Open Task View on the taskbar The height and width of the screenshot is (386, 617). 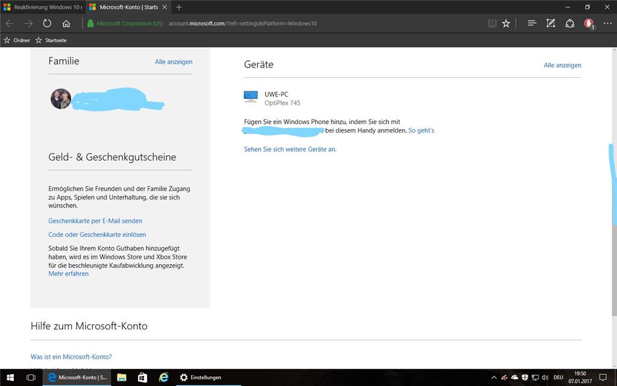pyautogui.click(x=31, y=378)
